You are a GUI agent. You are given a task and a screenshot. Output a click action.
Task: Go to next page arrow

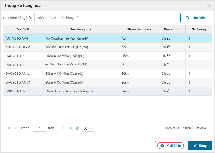(64, 128)
